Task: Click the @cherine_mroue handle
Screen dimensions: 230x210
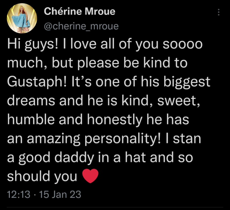Action: click(x=81, y=26)
